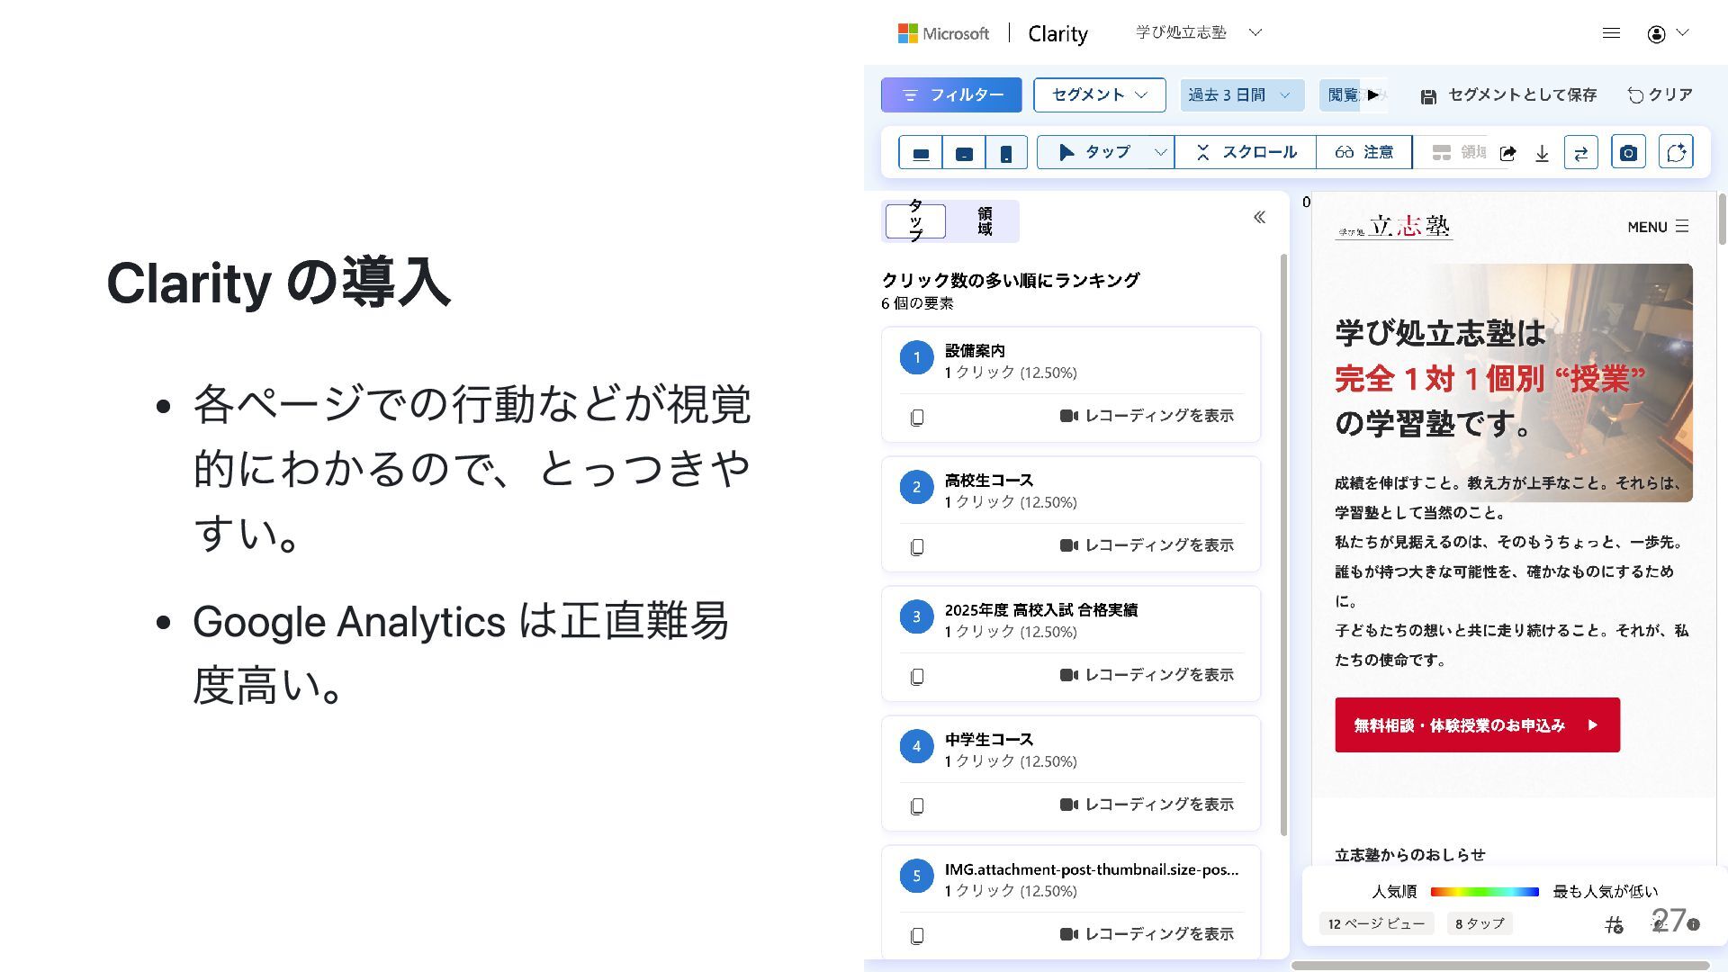The height and width of the screenshot is (972, 1728).
Task: Click the share heatmap arrow icon
Action: click(1508, 153)
